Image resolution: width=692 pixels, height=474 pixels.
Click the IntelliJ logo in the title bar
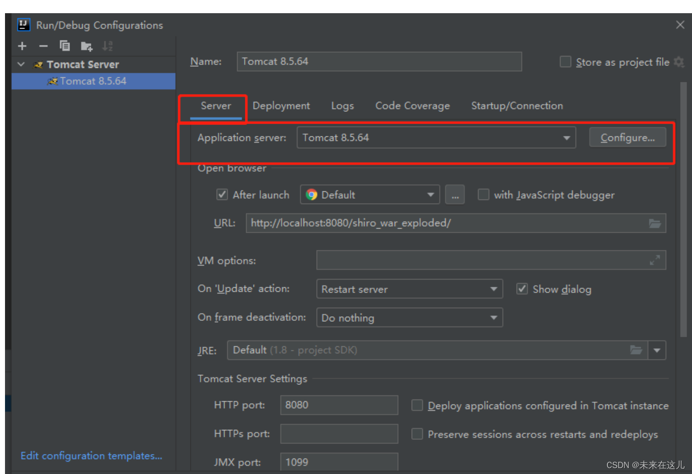click(24, 25)
